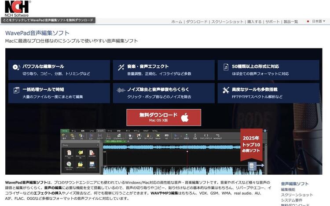Switch to the ホーム tab in WavePad ribbon

click(x=73, y=131)
